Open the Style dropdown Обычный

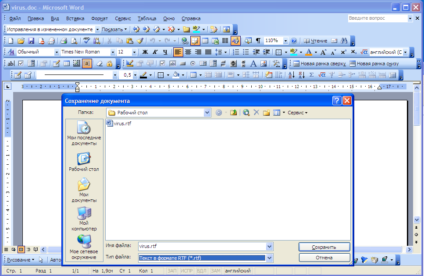57,52
